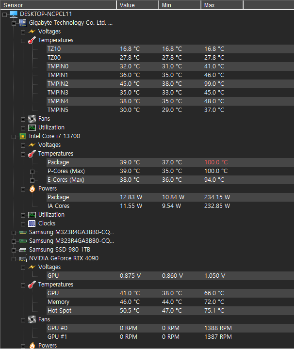Screen dimensions: 294x349
Task: Collapse the motherboard Temperatures node
Action: click(x=23, y=41)
